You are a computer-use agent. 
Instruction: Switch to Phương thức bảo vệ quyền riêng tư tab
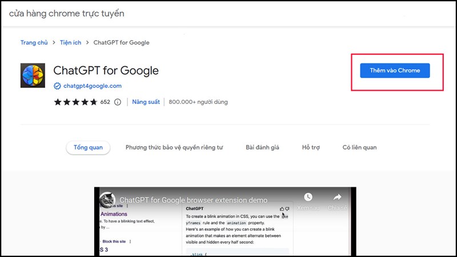[174, 147]
